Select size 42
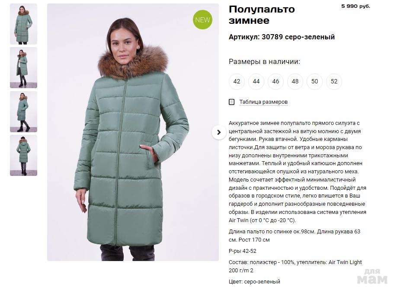This screenshot has width=394, height=290. (x=237, y=81)
